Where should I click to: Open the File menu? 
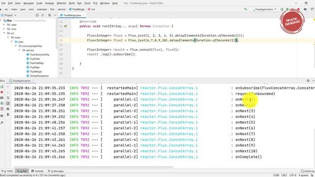pos(3,3)
